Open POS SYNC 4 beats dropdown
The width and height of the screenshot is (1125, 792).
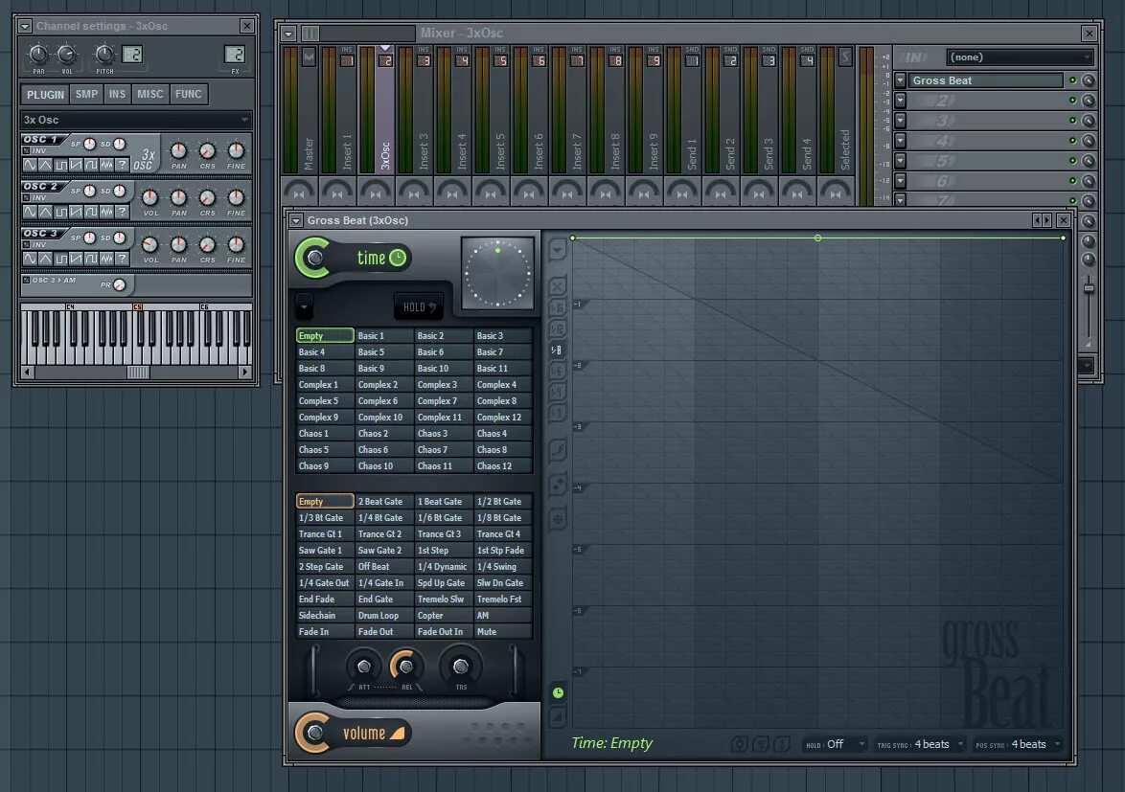click(x=1018, y=744)
